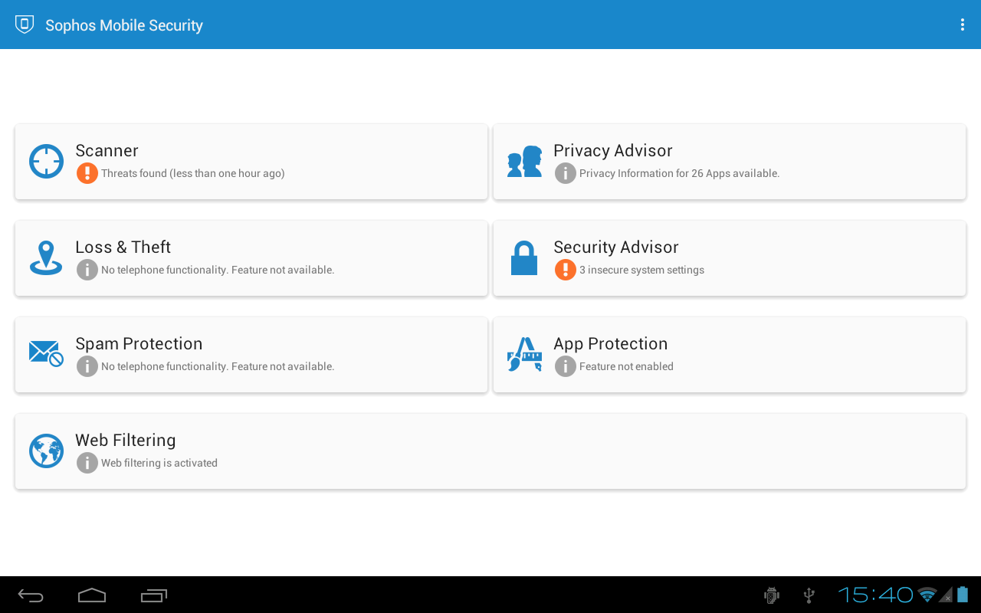The image size is (981, 613).
Task: Click the info icon under Loss & Theft
Action: [x=87, y=270]
